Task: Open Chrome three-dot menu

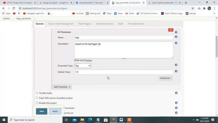Action: tap(214, 8)
